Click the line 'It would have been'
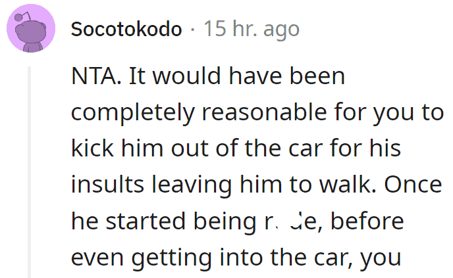 coord(237,76)
